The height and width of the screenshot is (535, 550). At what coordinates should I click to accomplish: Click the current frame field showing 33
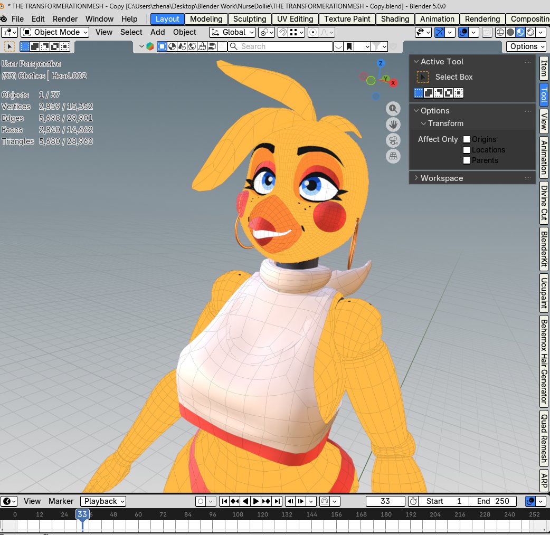(x=385, y=501)
